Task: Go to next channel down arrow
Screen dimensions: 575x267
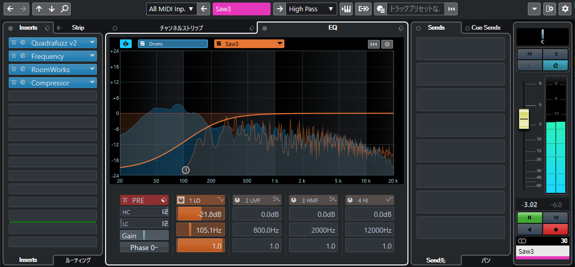Action: click(52, 9)
